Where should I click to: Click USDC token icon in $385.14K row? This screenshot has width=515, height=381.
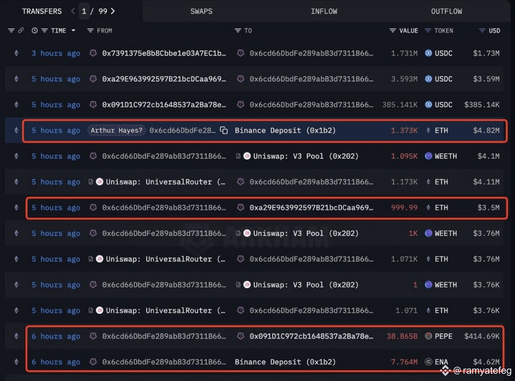click(428, 105)
